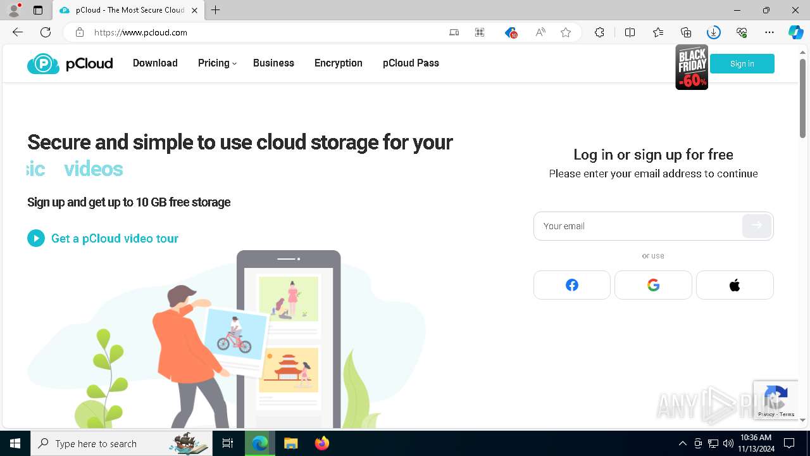Open the tab actions menu
This screenshot has width=810, height=456.
point(38,10)
